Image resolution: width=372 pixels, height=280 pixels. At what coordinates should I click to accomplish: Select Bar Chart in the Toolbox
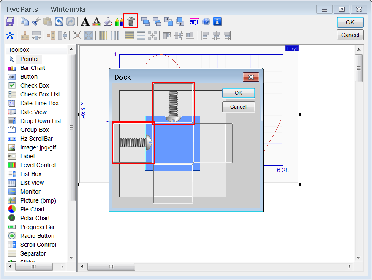(33, 68)
